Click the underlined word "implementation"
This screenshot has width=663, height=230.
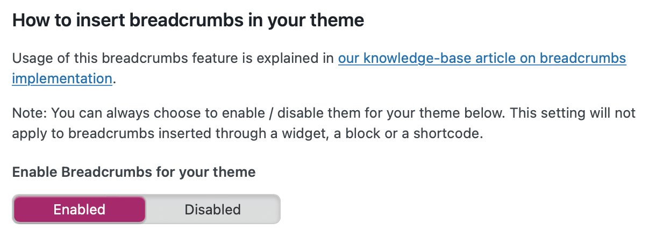click(x=62, y=78)
